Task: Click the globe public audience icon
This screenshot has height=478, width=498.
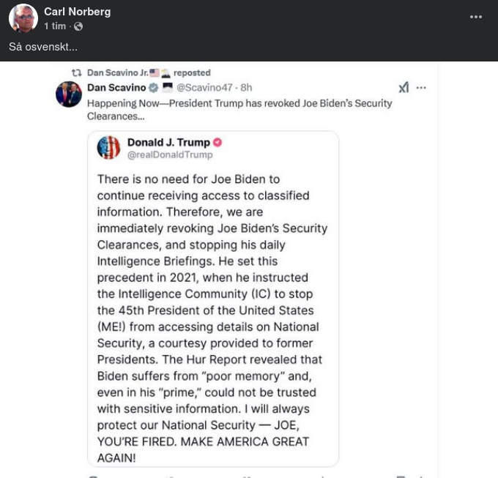Action: [x=78, y=26]
